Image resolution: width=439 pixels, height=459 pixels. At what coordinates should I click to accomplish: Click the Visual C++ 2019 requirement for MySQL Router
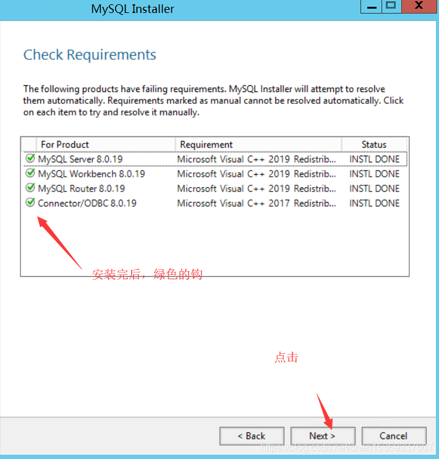click(x=257, y=188)
